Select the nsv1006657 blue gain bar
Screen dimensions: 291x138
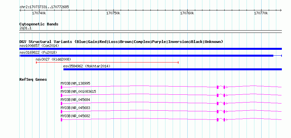coord(150,49)
